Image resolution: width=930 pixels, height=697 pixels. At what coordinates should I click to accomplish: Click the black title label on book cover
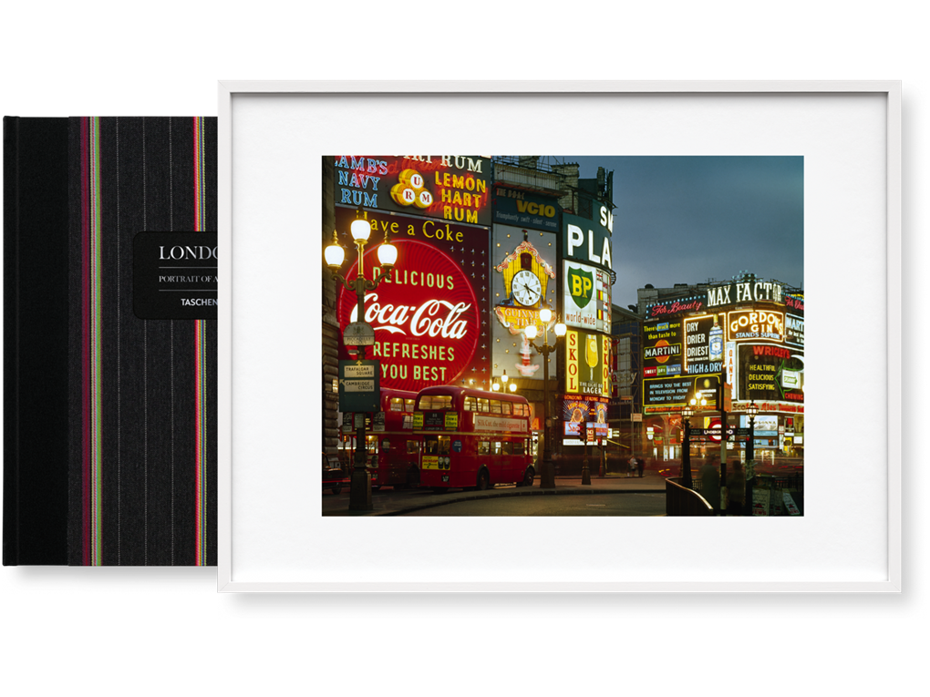click(x=176, y=275)
